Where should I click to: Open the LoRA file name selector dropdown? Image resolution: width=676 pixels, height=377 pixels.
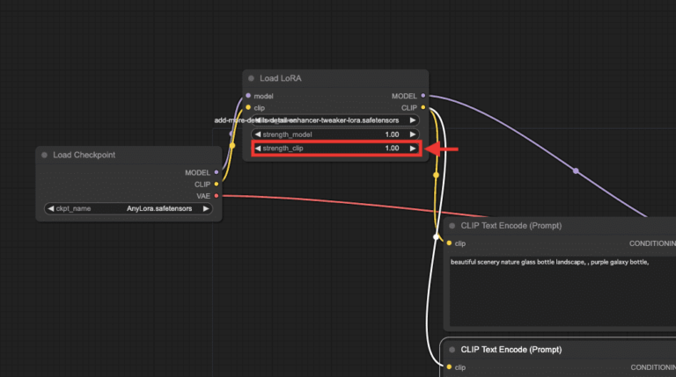[334, 120]
